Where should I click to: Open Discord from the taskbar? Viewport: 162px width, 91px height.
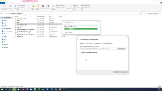tap(31, 89)
